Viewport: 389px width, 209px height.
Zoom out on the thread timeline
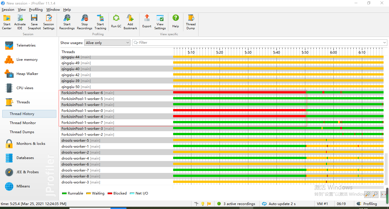tap(375, 194)
